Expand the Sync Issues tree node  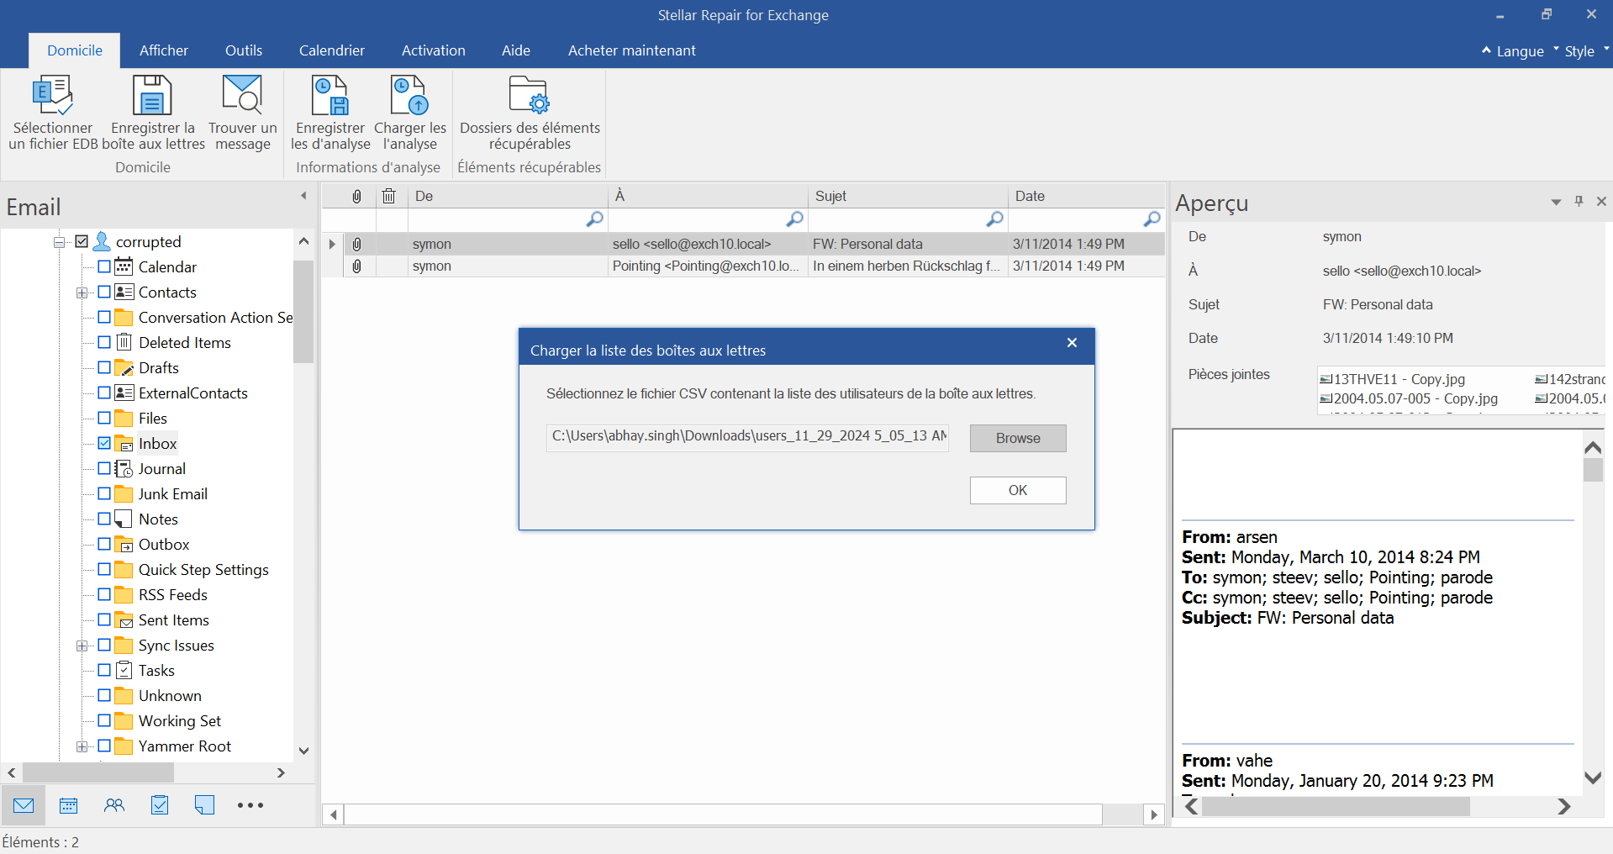coord(82,646)
